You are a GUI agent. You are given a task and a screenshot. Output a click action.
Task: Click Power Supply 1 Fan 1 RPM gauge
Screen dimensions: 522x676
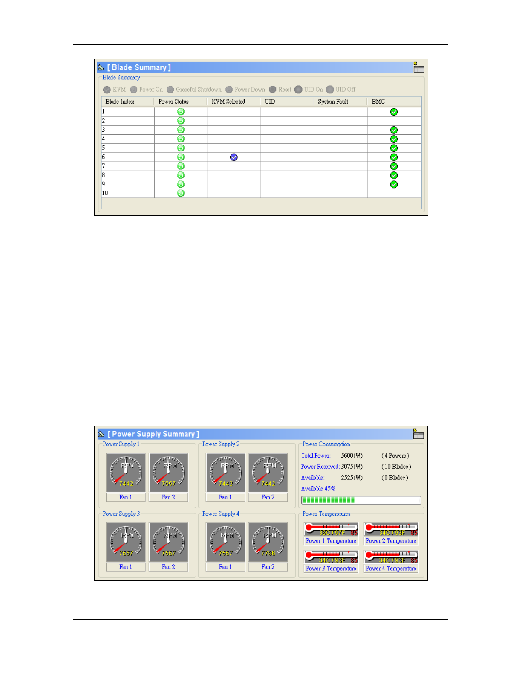pos(126,473)
